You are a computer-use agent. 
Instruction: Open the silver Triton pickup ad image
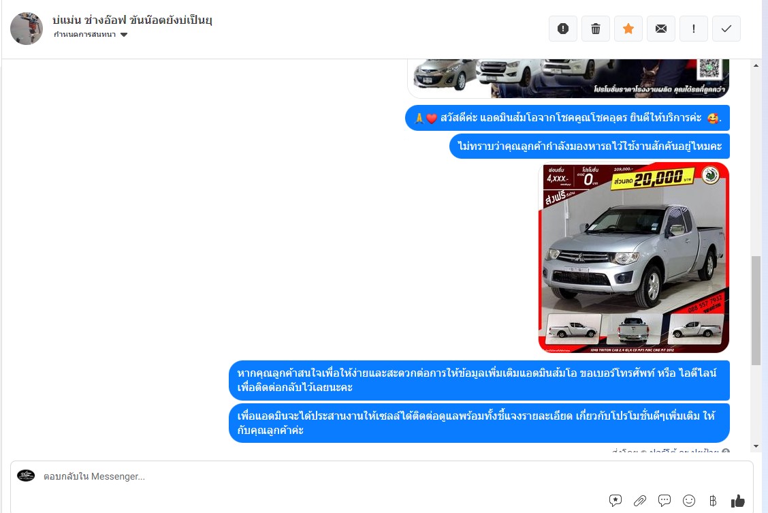pos(634,258)
